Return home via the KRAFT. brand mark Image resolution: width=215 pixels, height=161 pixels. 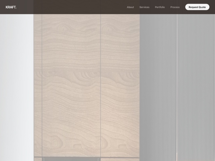pos(11,7)
